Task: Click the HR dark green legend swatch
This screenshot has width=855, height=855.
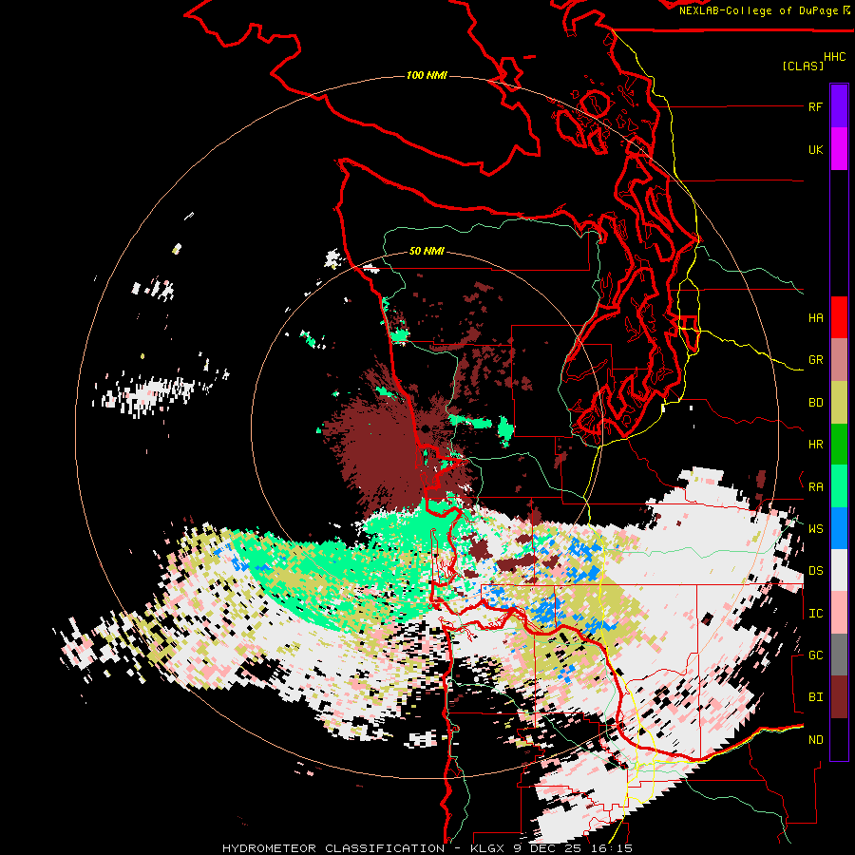Action: coord(839,445)
